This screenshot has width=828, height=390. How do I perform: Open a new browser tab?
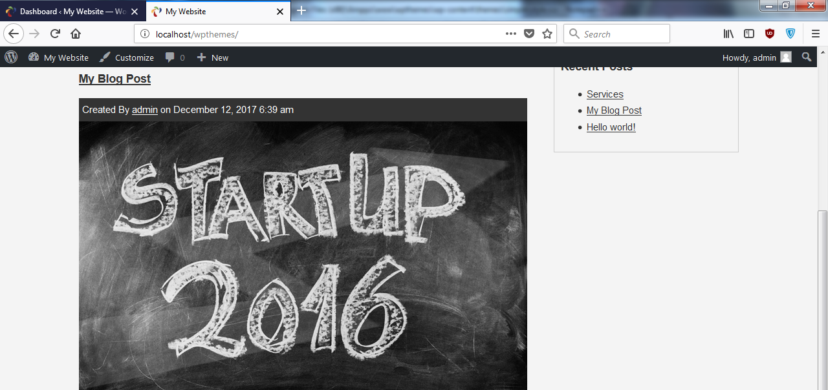pos(301,10)
